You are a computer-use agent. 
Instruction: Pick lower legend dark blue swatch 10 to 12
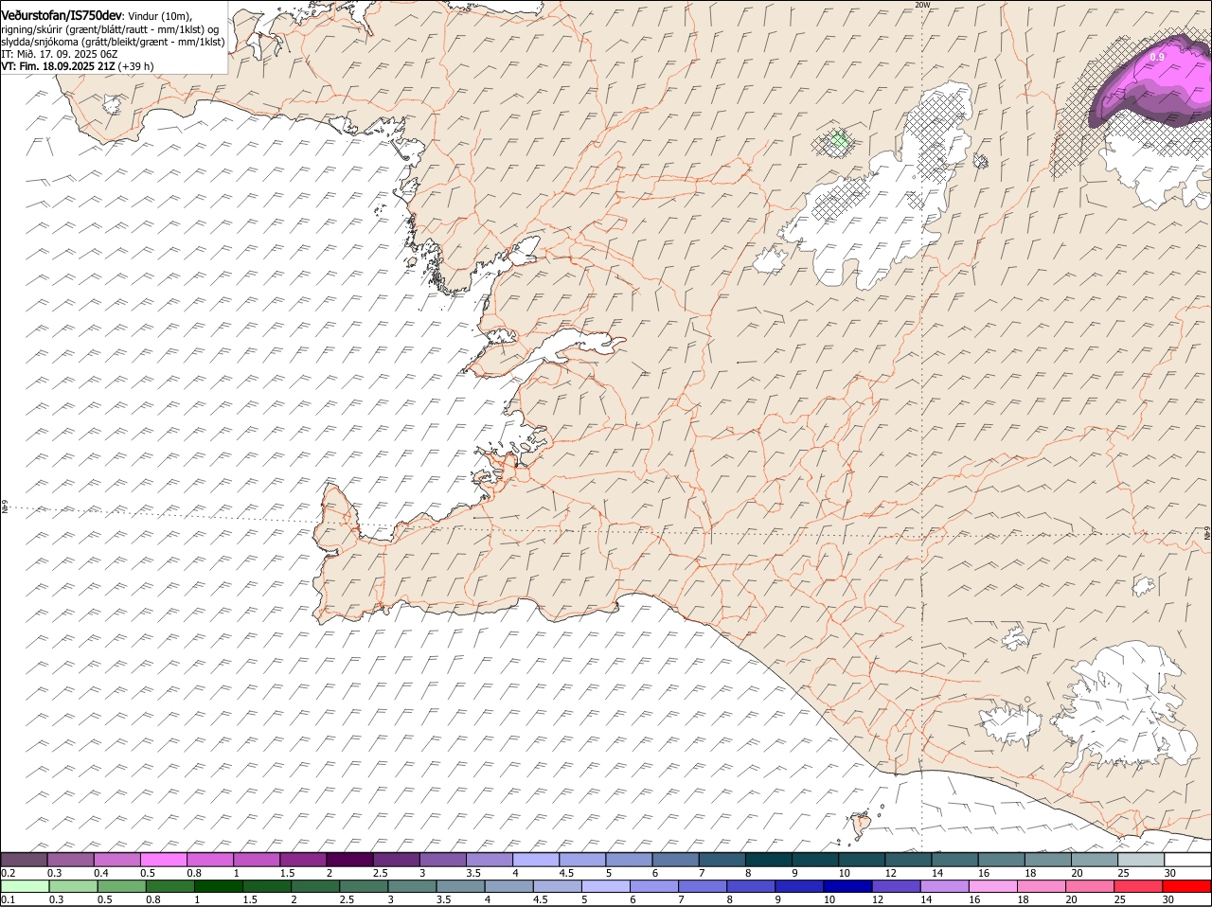coord(848,886)
